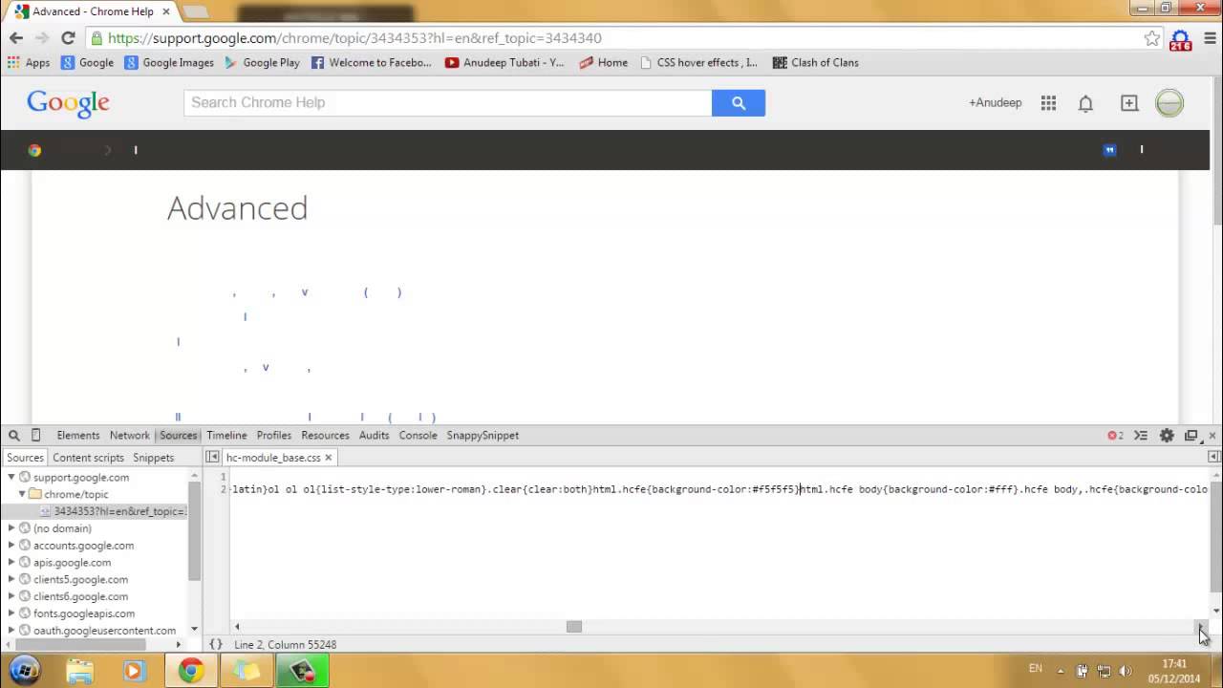1223x688 pixels.
Task: Expand the (no domain) tree node
Action: pos(11,528)
